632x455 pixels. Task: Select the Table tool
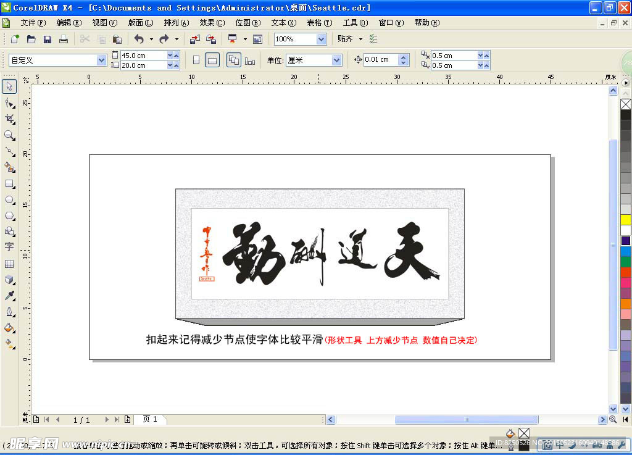9,264
